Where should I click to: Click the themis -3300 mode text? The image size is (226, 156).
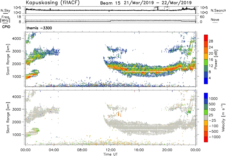pyautogui.click(x=39, y=28)
